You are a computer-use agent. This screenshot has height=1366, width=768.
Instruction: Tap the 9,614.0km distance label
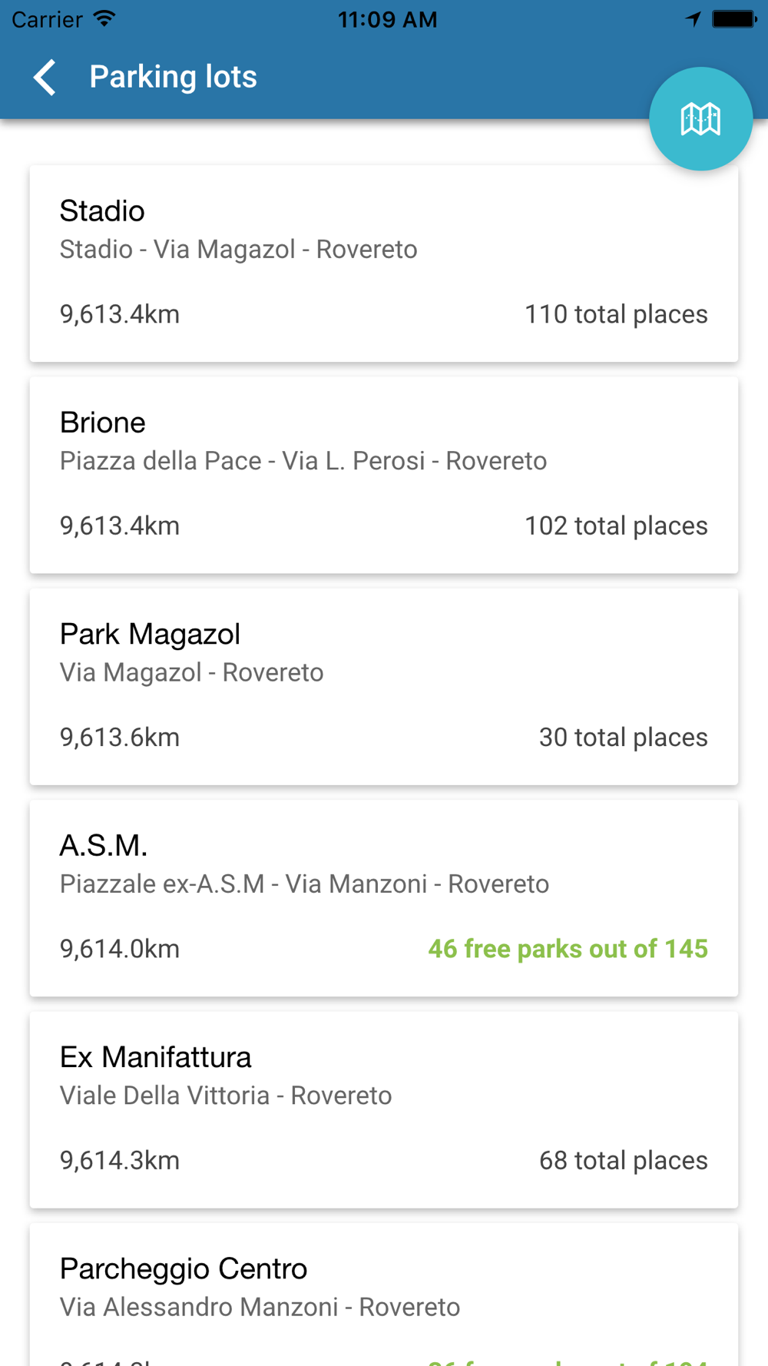[120, 949]
